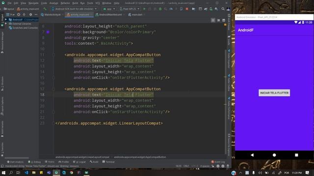Expand External Libraries tree node
This screenshot has height=176, width=314.
6,23
